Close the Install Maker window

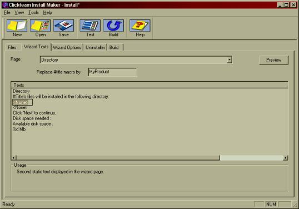(x=293, y=5)
